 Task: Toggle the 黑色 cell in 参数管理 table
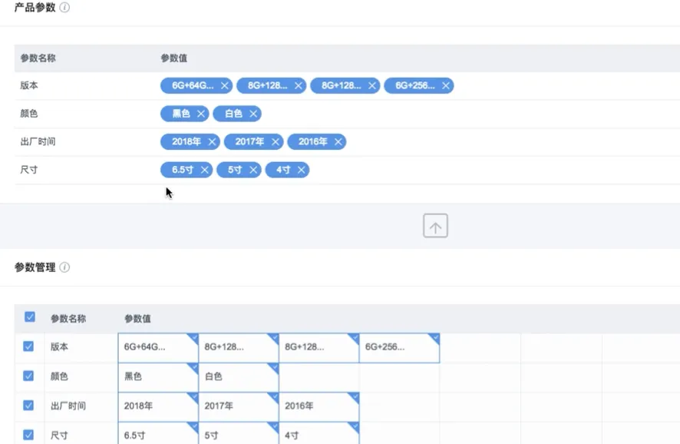(158, 377)
